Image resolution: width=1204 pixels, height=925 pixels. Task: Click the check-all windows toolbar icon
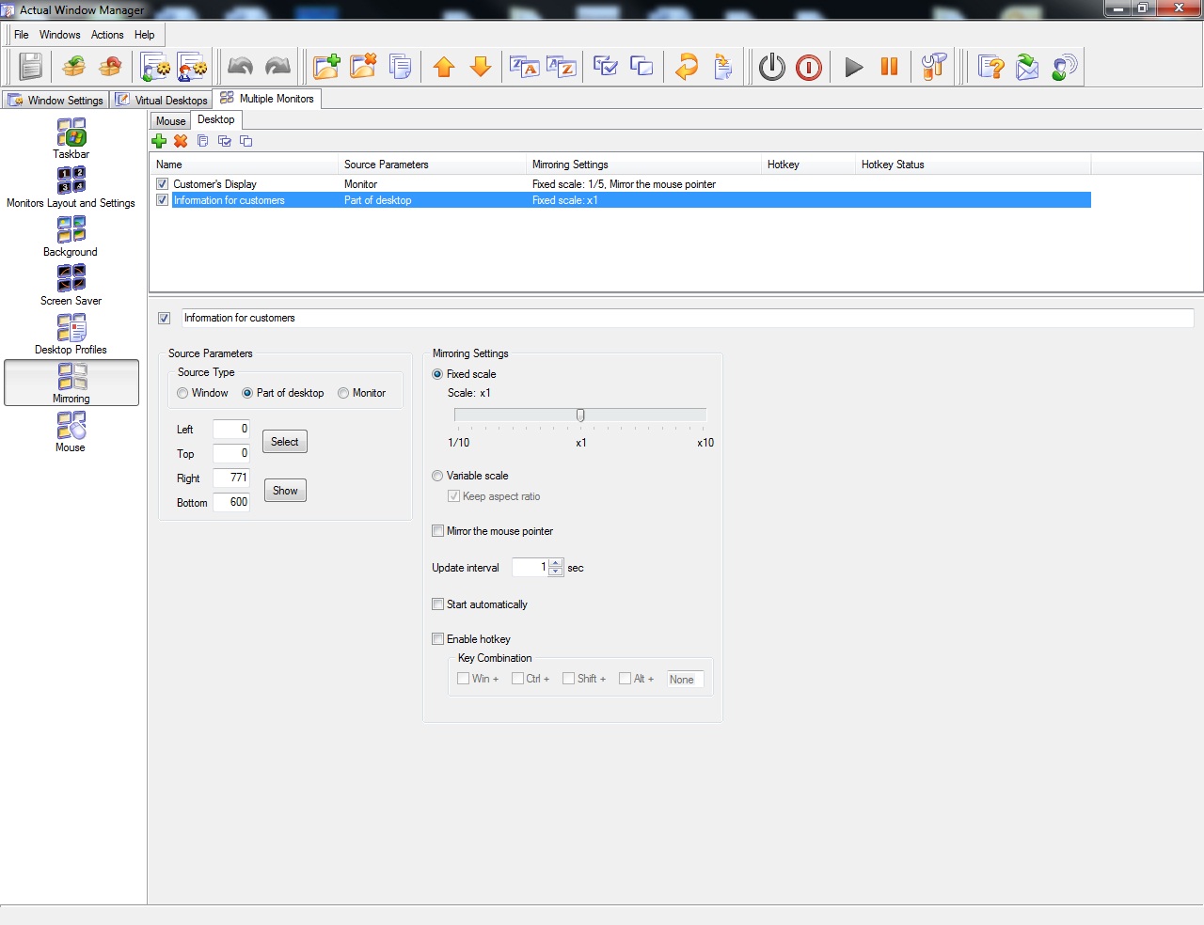tap(606, 67)
